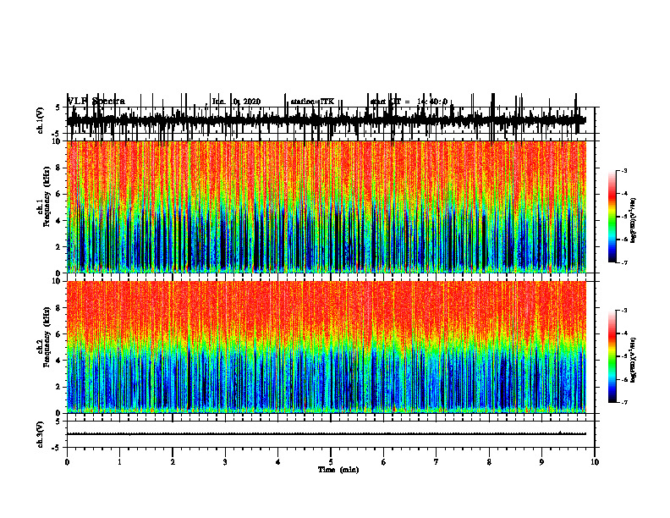Click the ch.1 'Frequency (kHz)' axis label

pyautogui.click(x=47, y=197)
